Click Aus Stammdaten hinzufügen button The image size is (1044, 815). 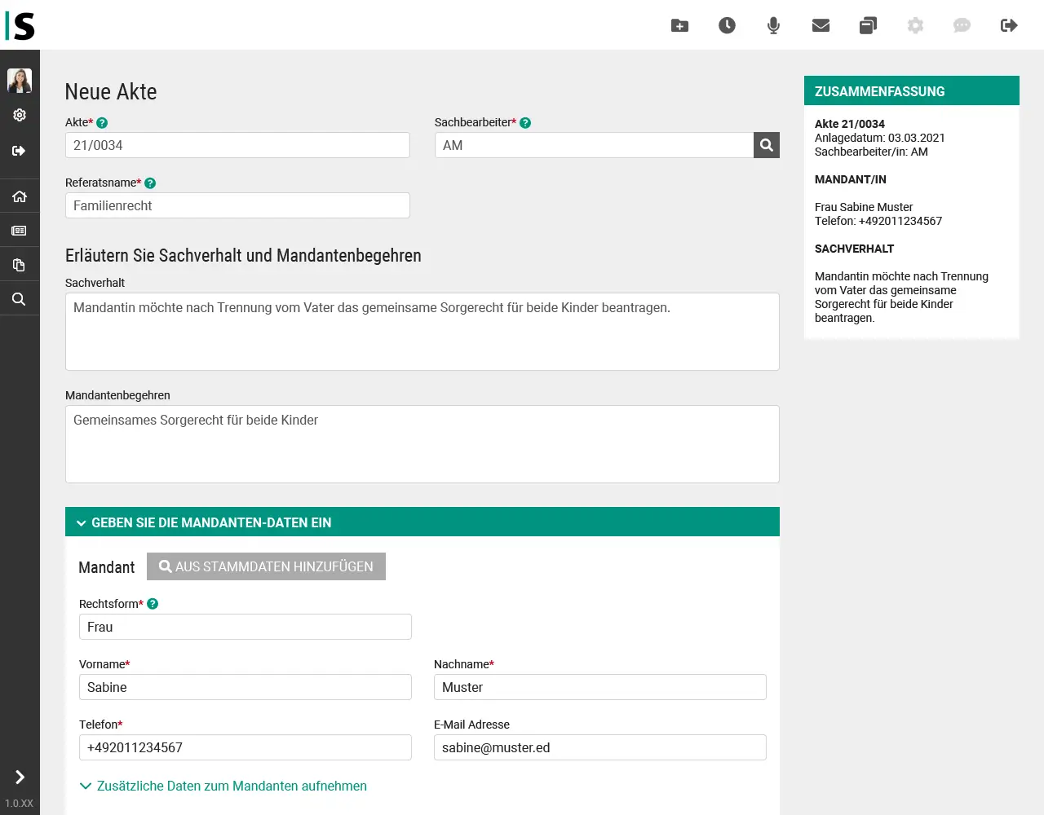(x=266, y=566)
